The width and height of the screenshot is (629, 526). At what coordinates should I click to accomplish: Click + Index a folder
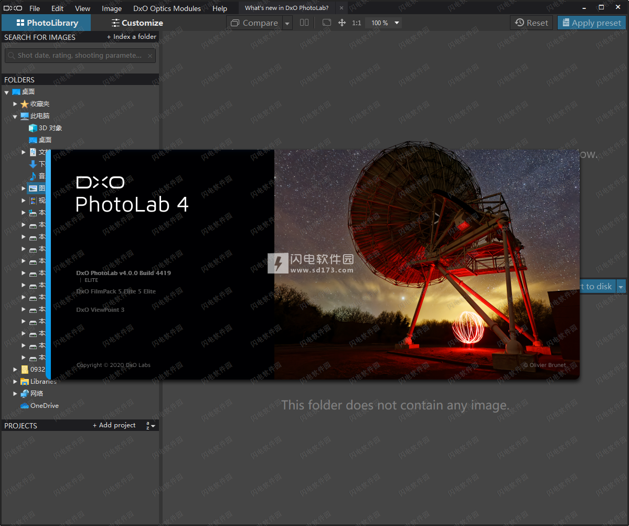click(x=132, y=37)
